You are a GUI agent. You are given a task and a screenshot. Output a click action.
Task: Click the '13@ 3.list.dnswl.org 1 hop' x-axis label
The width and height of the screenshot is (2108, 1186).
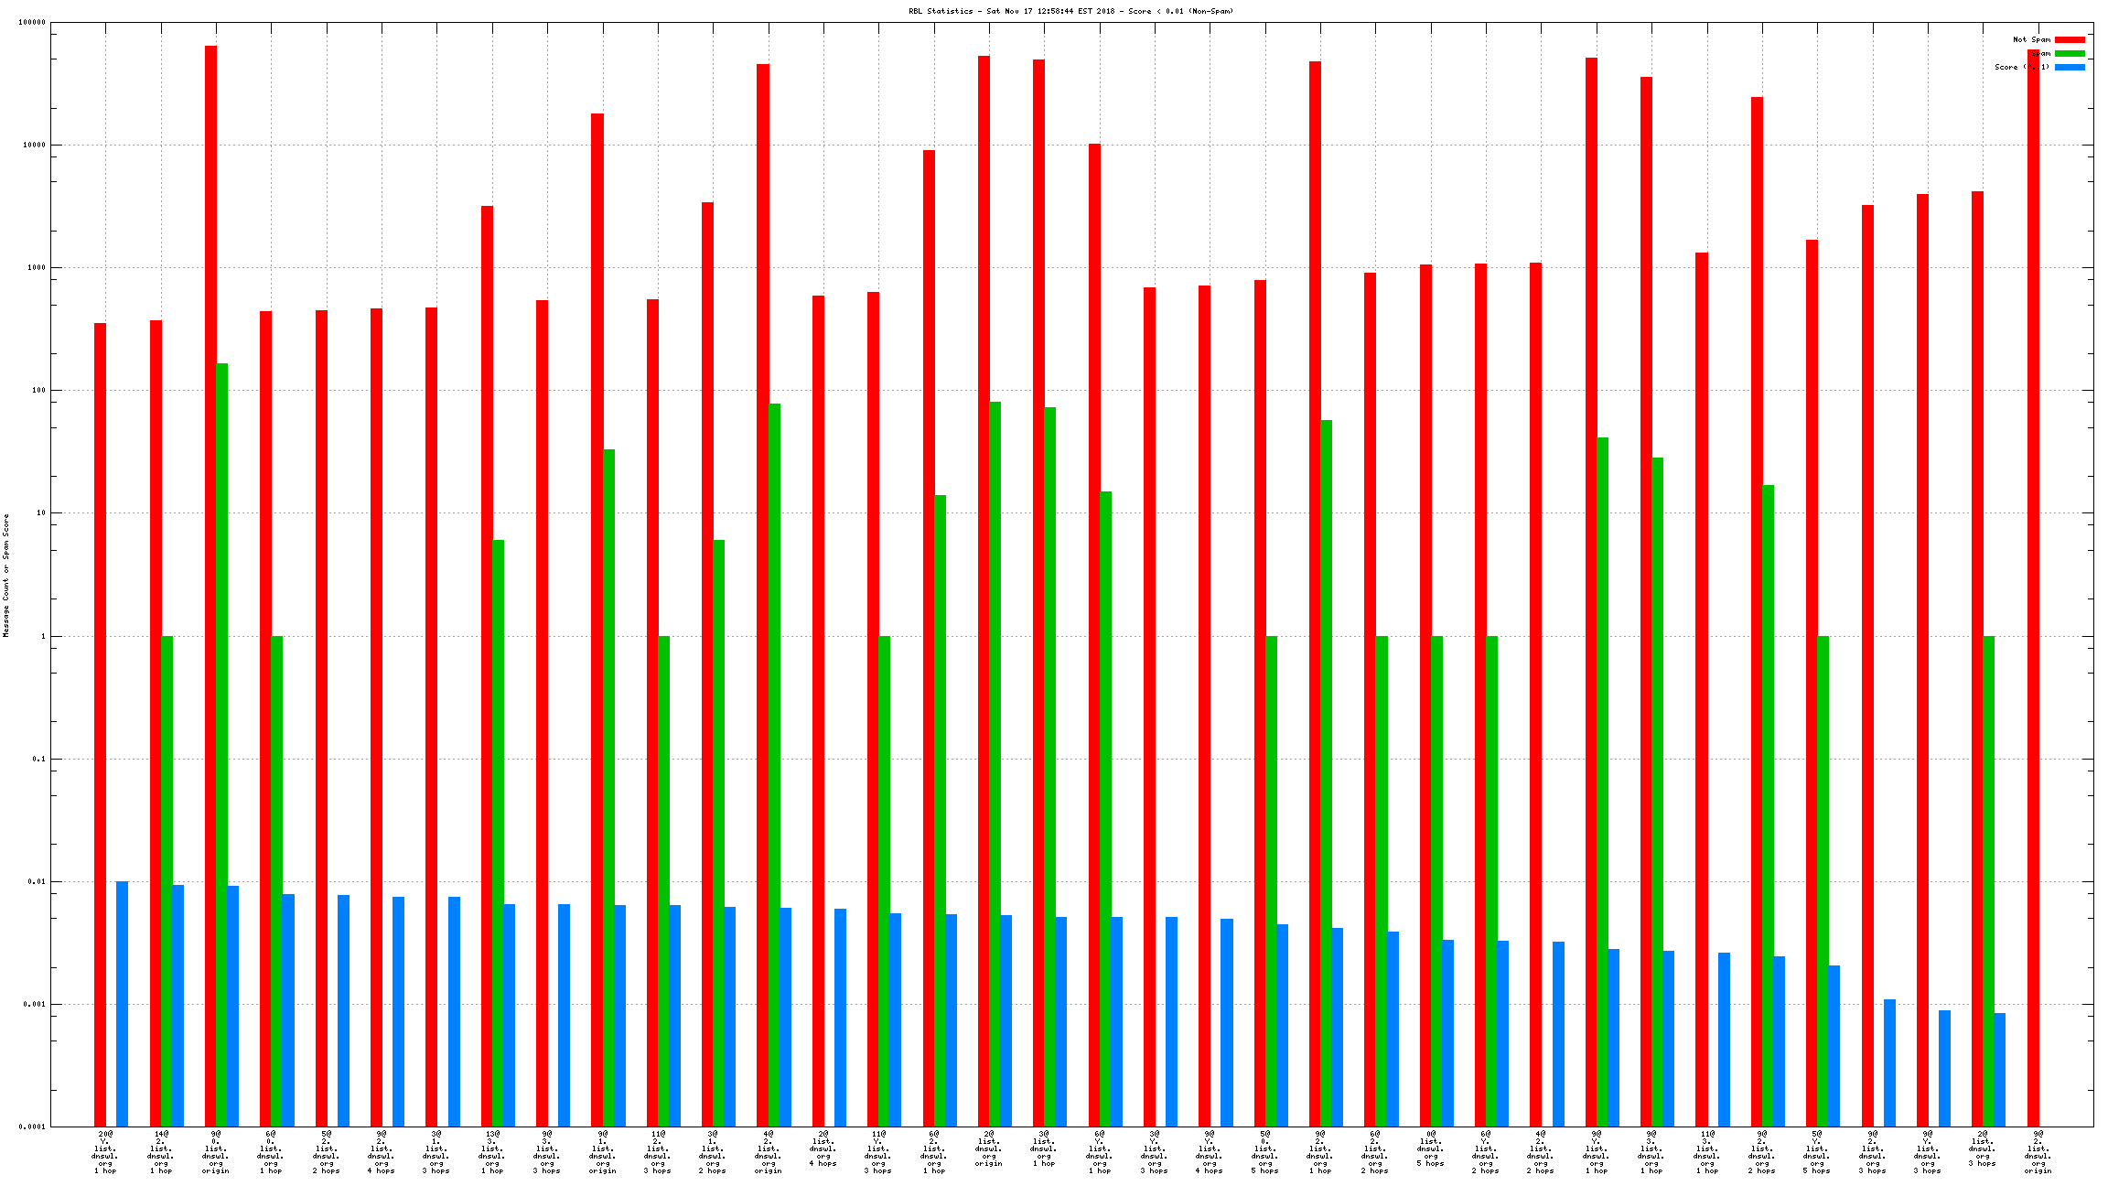(492, 1152)
